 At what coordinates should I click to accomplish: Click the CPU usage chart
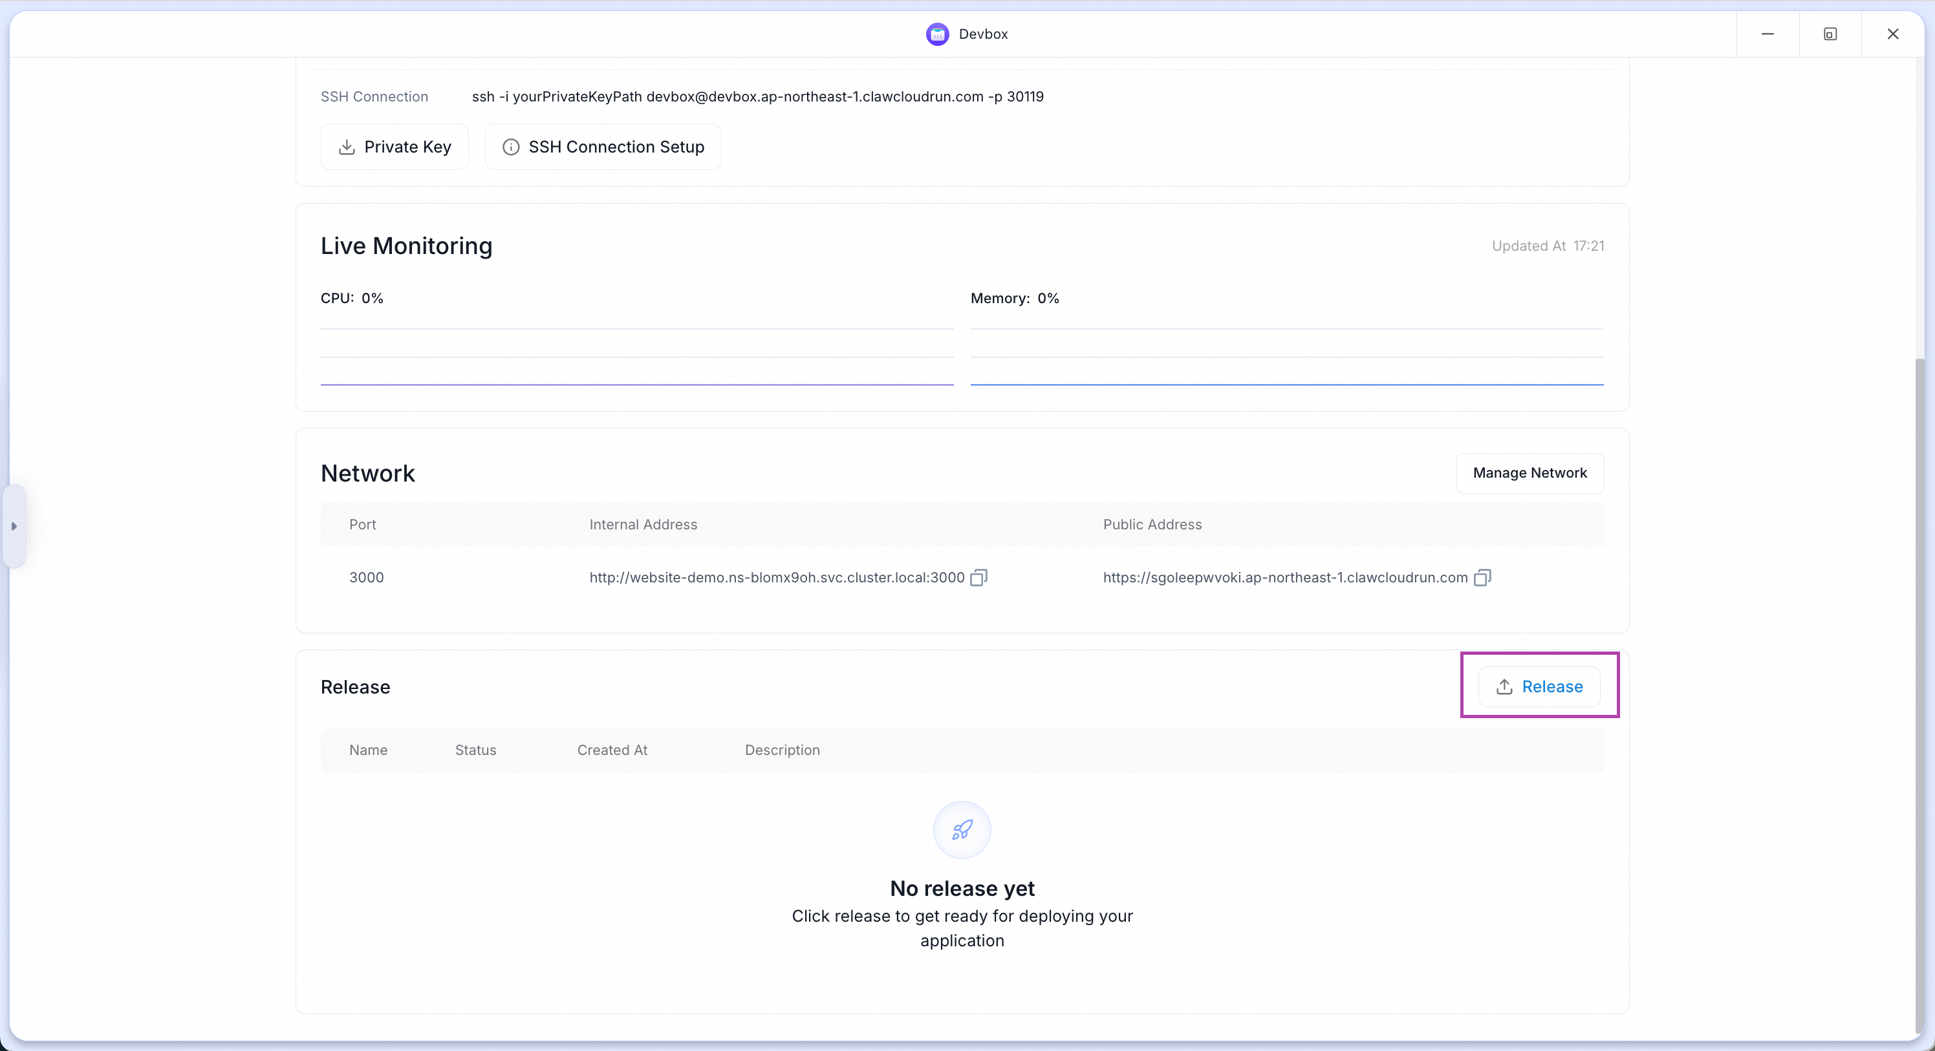tap(637, 357)
